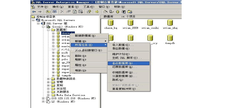This screenshot has width=225, height=108.
Task: Open the 工具(T) menu
Action: point(89,7)
